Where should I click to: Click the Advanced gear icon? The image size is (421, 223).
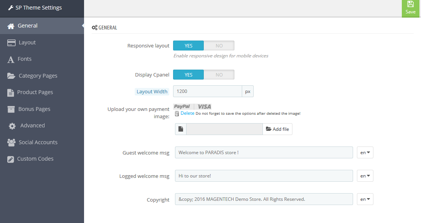click(x=12, y=126)
